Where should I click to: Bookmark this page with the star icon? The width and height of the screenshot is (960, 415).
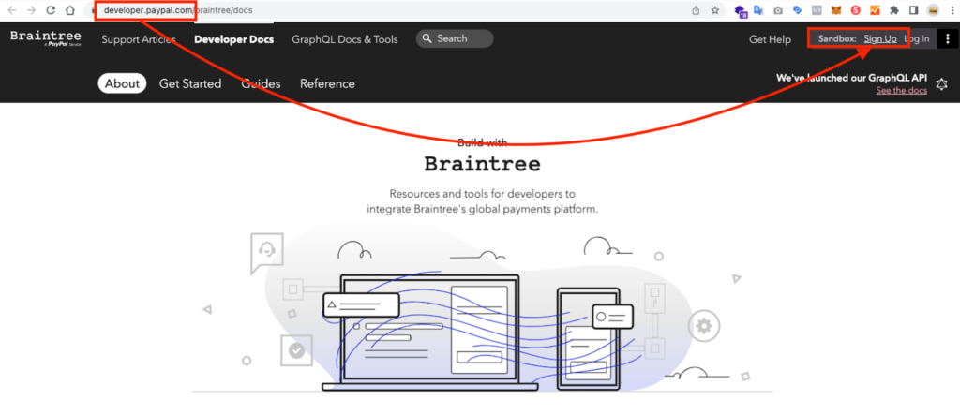point(715,10)
